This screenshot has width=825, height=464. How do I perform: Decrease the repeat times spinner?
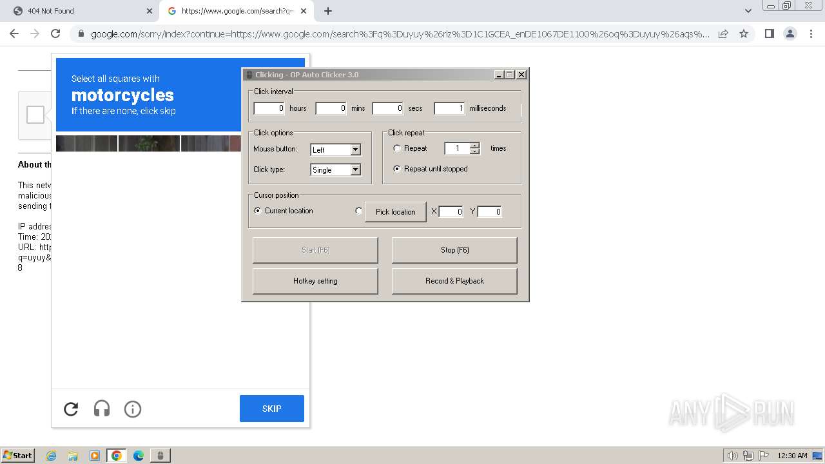475,151
